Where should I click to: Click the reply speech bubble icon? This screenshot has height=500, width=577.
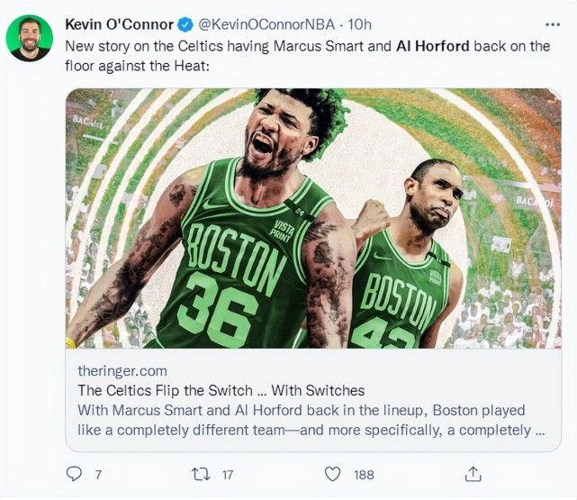(76, 473)
